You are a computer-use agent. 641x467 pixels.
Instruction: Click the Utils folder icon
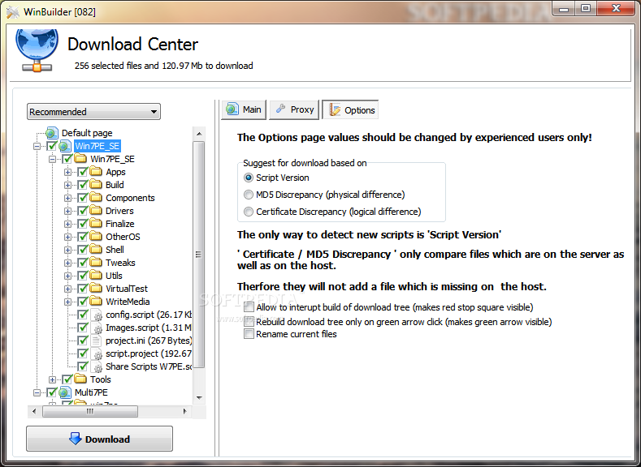click(96, 276)
